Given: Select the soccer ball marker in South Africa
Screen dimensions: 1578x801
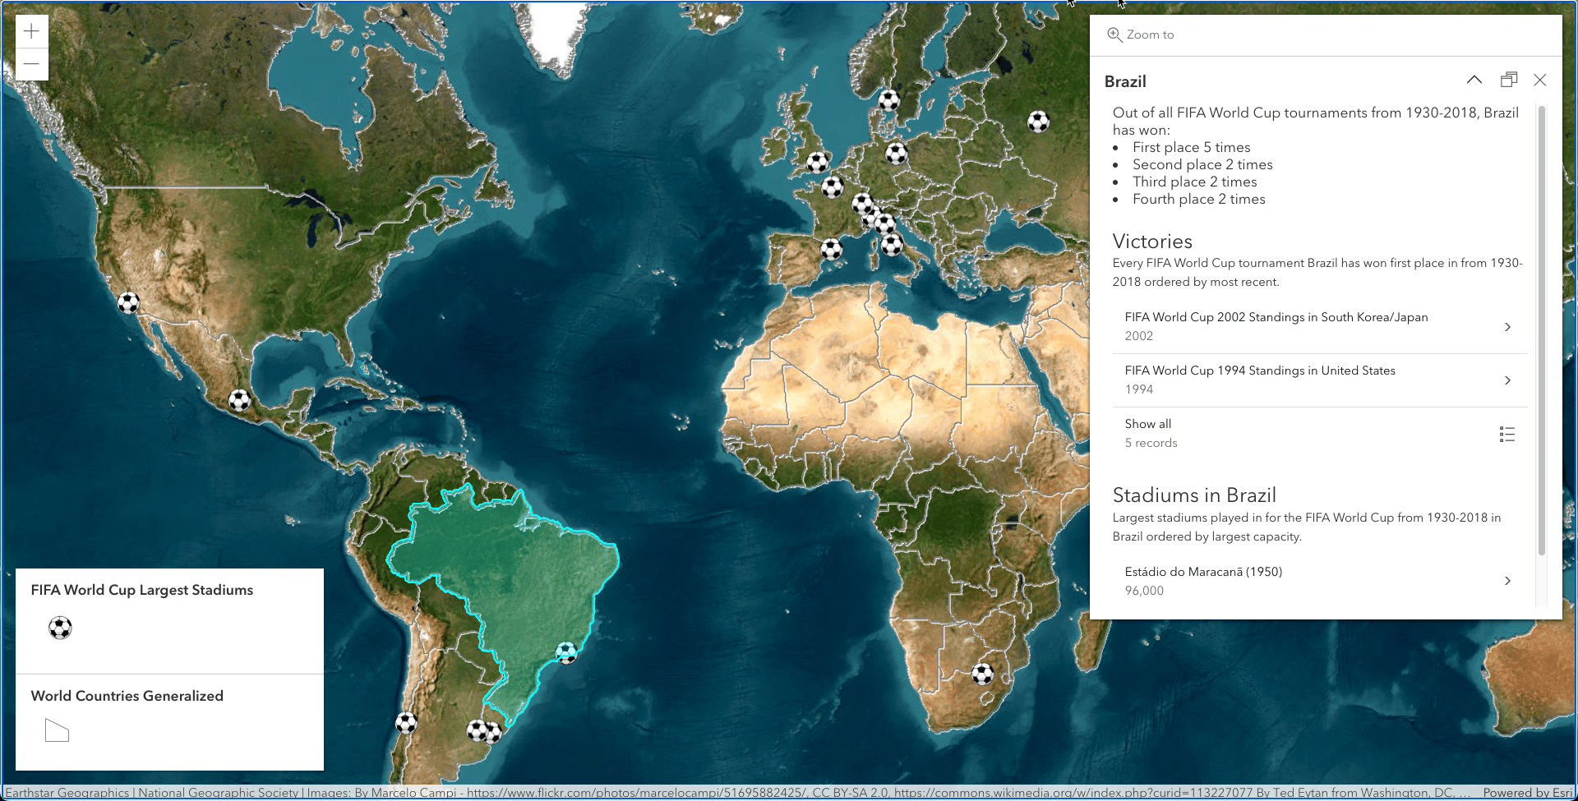Looking at the screenshot, I should coord(982,674).
